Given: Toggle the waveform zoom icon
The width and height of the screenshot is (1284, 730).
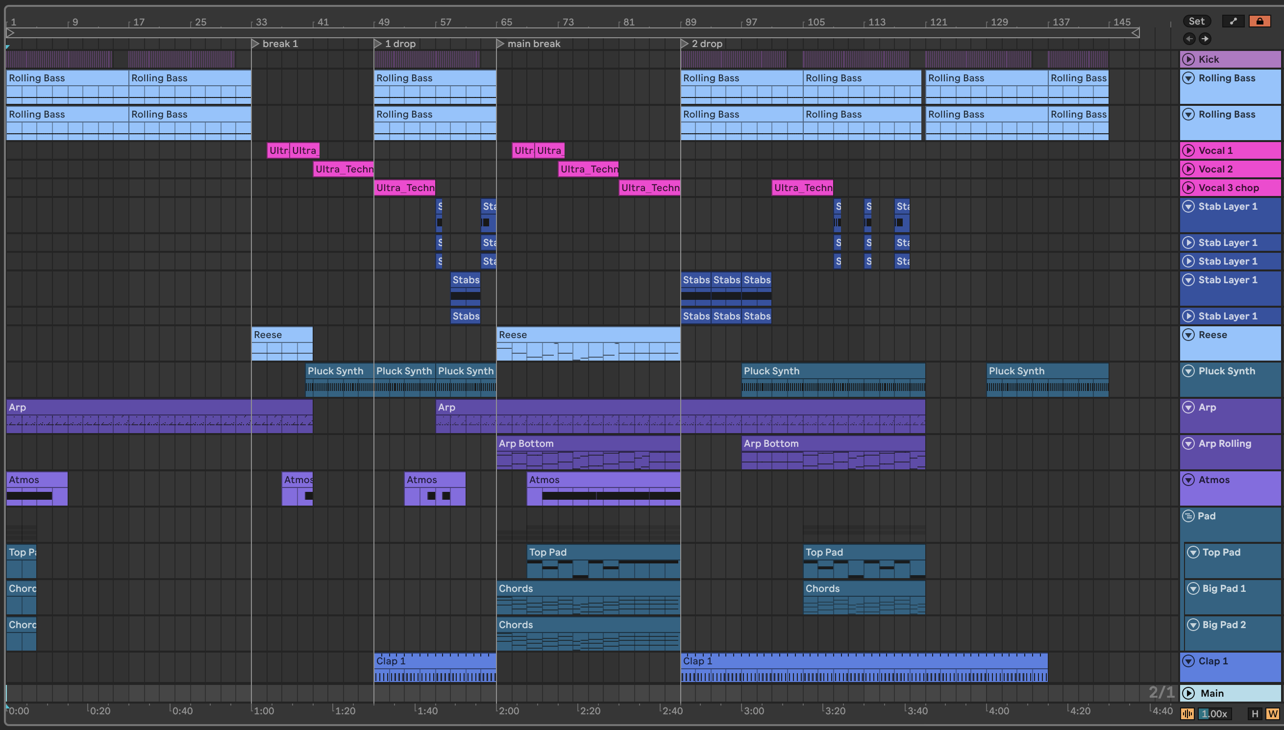Looking at the screenshot, I should 1187,713.
